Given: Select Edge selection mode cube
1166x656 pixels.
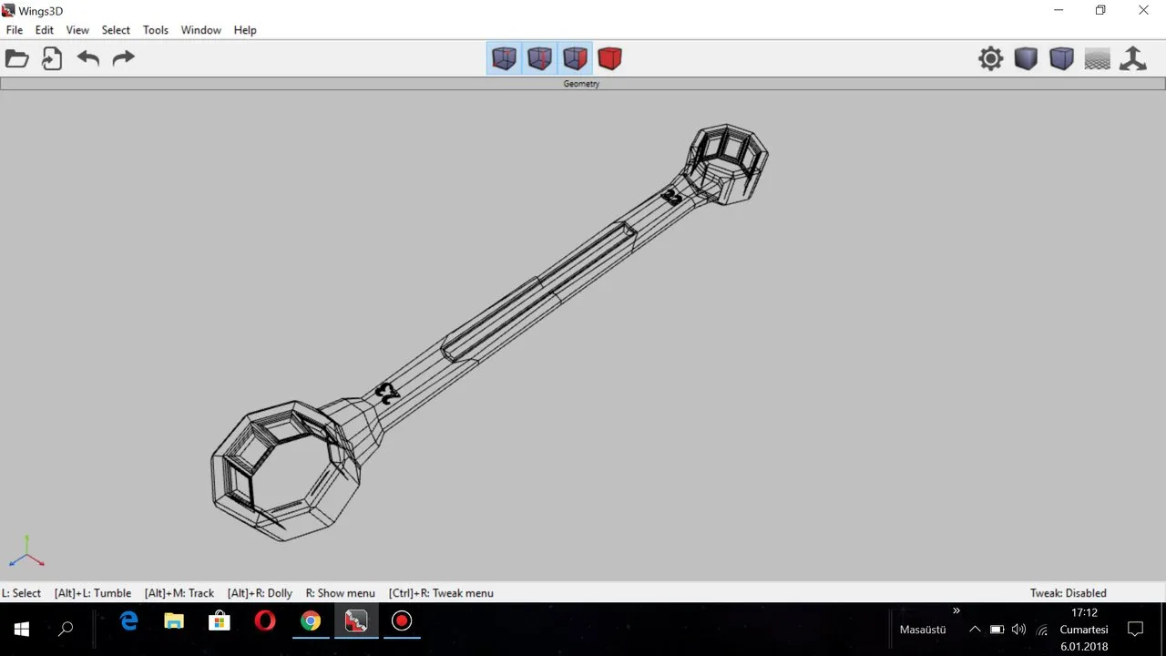Looking at the screenshot, I should pyautogui.click(x=539, y=59).
